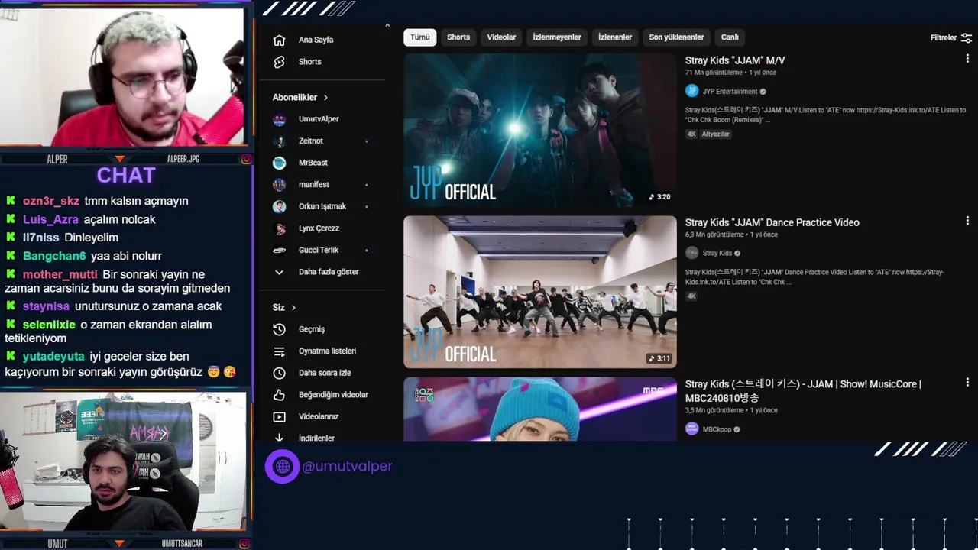Click staynisa username in chat
The height and width of the screenshot is (550, 978).
(46, 306)
